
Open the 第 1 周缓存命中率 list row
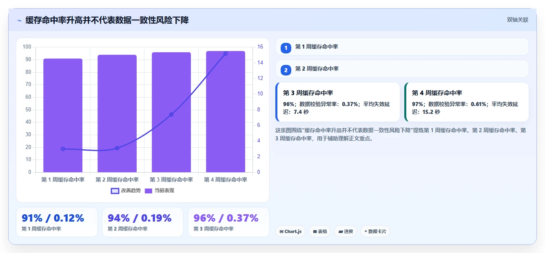click(402, 47)
